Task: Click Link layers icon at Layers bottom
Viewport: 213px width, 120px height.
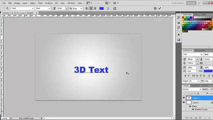Action: point(187,118)
